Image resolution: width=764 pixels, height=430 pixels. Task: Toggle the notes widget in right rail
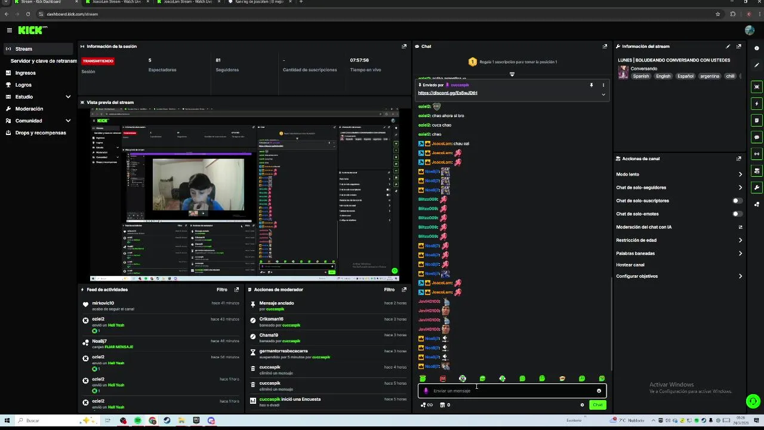point(757,121)
